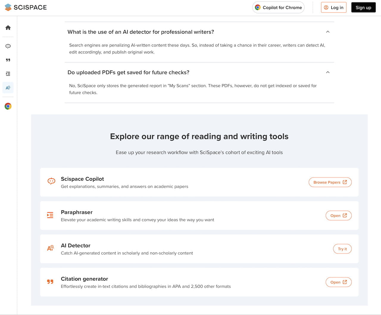This screenshot has width=381, height=315.
Task: Click the Paraphraser card title
Action: pyautogui.click(x=77, y=212)
